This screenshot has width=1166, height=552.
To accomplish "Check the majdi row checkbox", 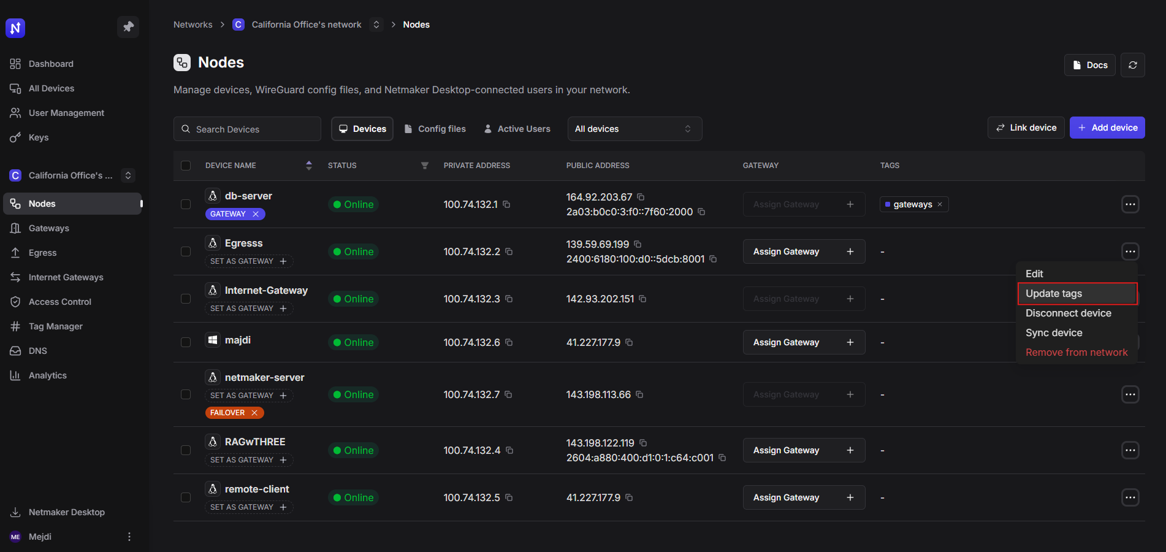I will 186,342.
